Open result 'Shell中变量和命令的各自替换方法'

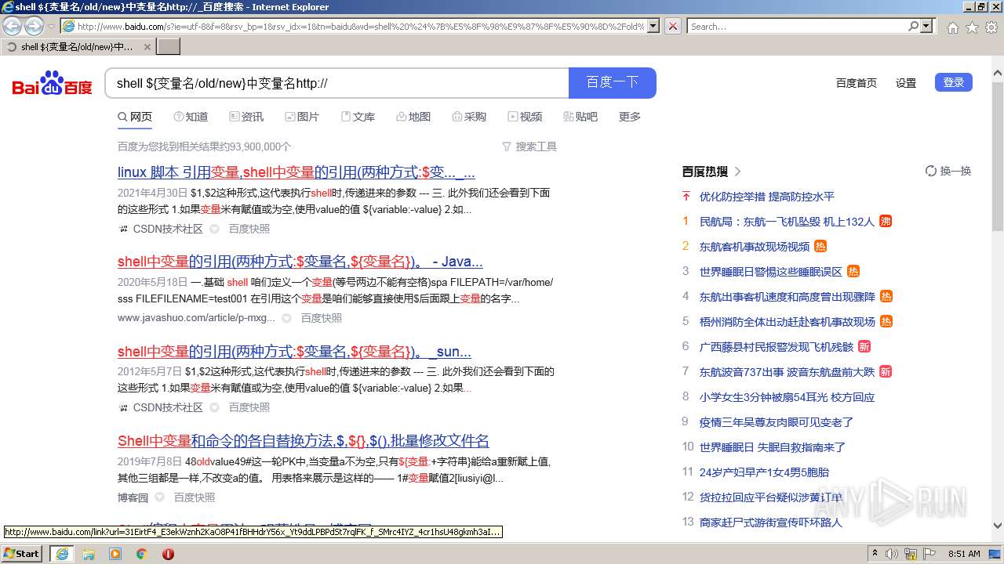[304, 441]
